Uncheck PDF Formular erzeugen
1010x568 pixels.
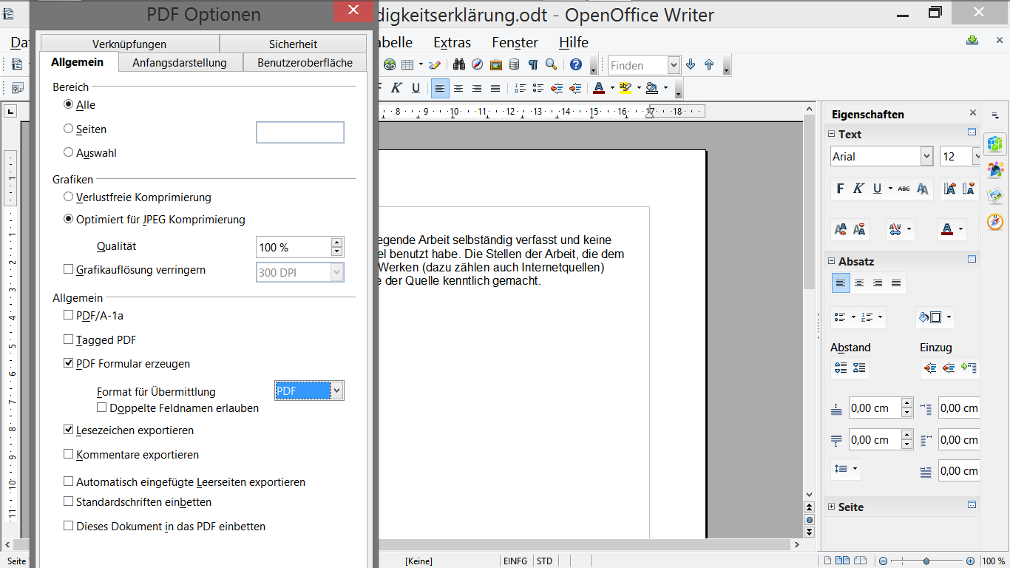click(x=69, y=363)
